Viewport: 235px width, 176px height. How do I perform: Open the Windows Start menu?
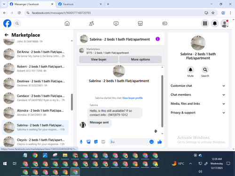5,164
